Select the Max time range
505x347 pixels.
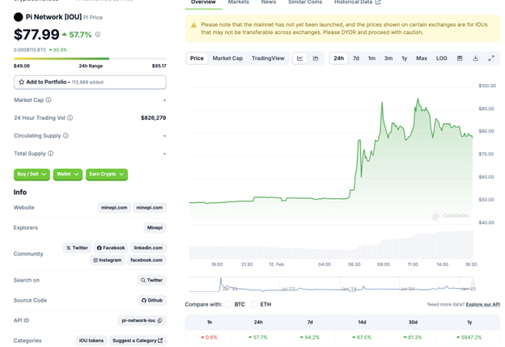[422, 58]
